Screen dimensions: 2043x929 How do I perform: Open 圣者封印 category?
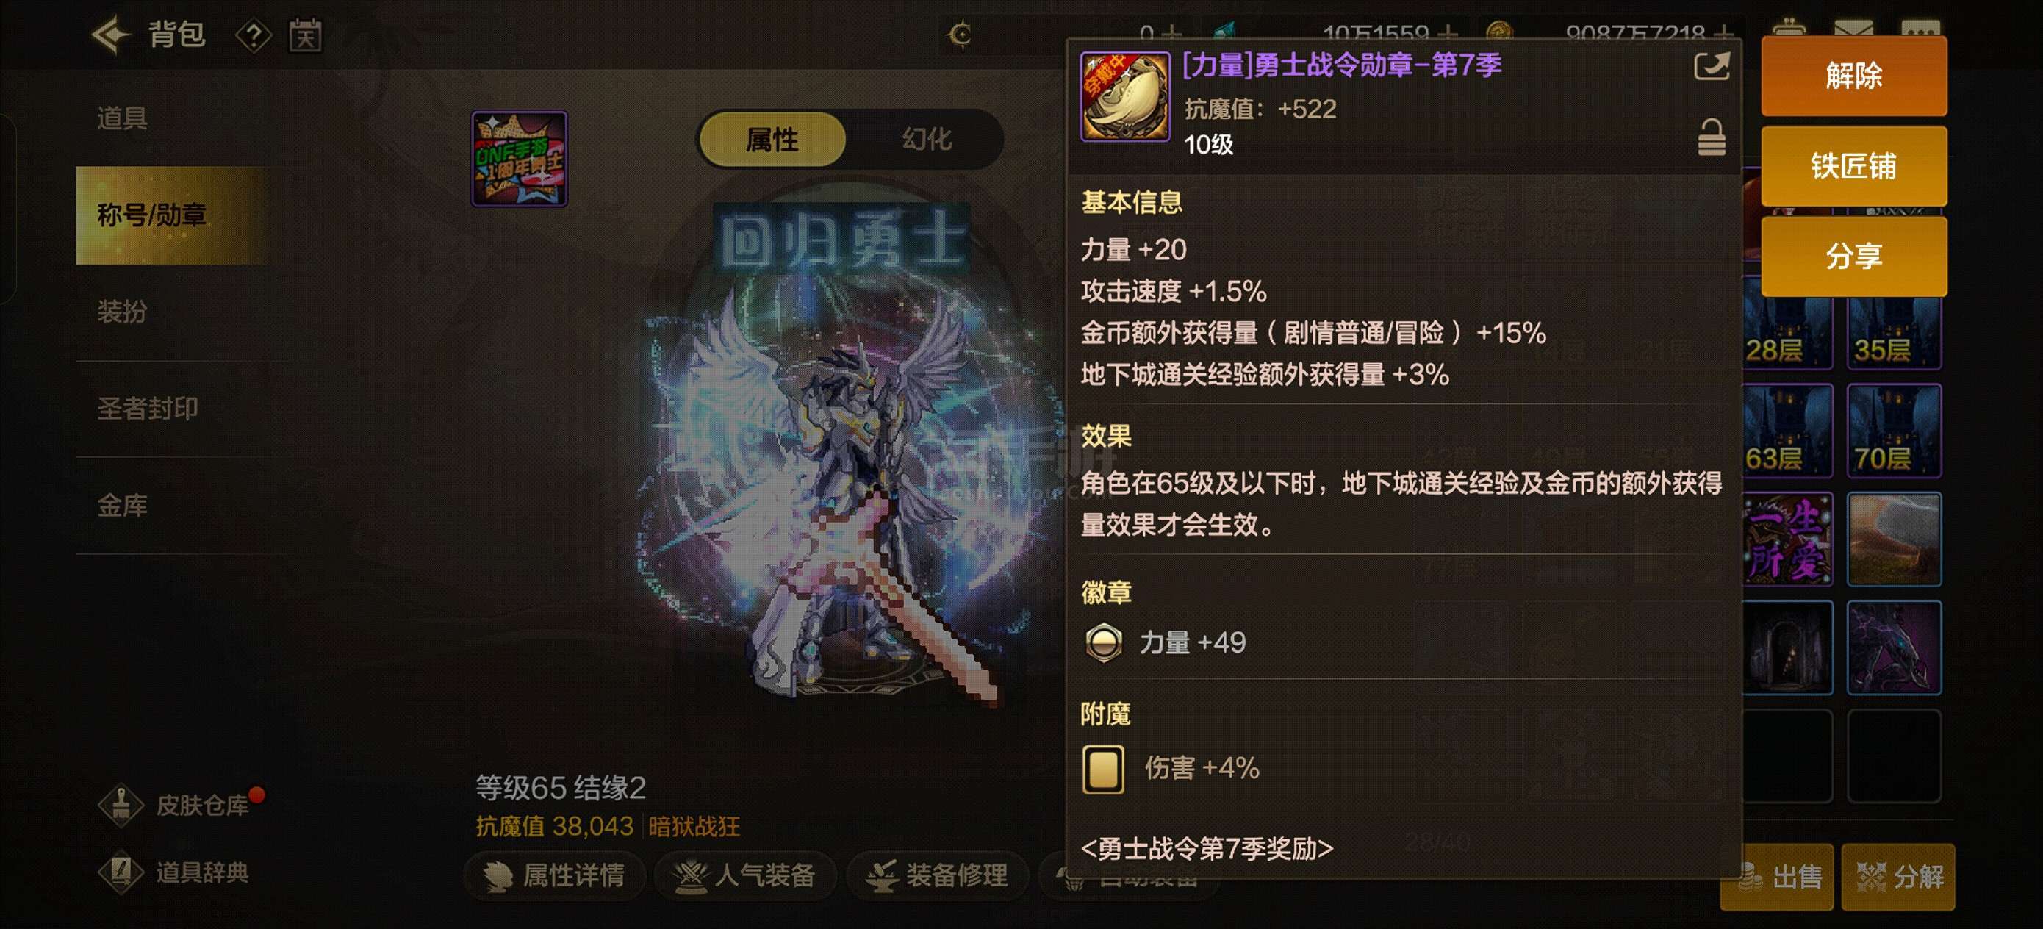click(x=148, y=409)
